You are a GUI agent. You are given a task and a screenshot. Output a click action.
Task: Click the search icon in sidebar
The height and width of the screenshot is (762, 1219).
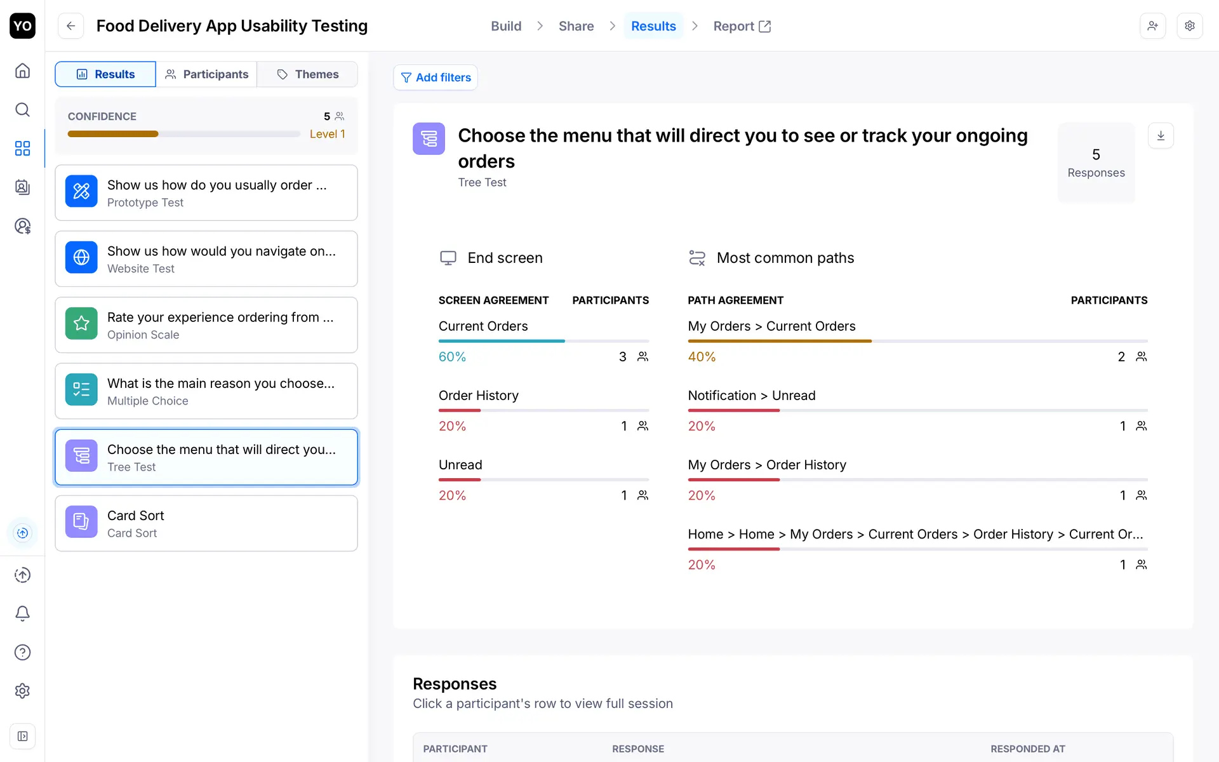coord(22,110)
